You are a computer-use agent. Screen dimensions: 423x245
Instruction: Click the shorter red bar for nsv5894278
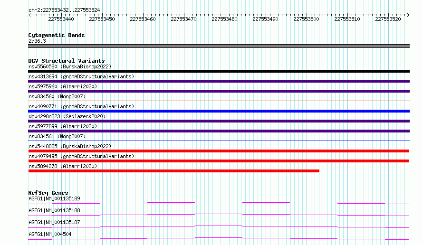[x=174, y=171]
